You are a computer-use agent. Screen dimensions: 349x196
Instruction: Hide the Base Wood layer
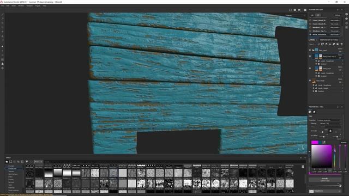pyautogui.click(x=310, y=81)
